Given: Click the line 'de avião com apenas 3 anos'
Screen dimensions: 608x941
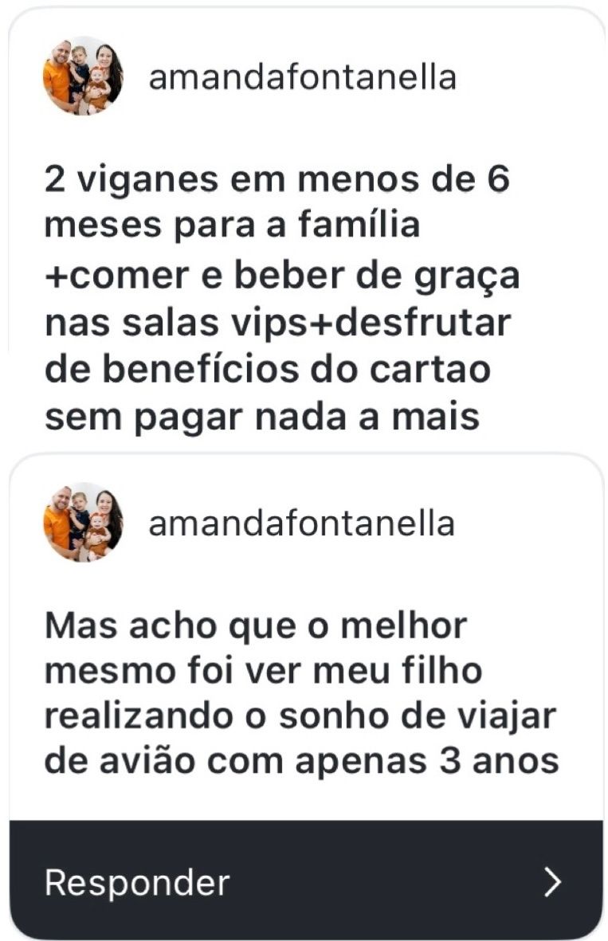Looking at the screenshot, I should (302, 762).
